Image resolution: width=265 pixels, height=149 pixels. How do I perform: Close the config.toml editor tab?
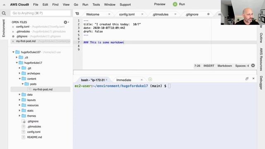142,14
